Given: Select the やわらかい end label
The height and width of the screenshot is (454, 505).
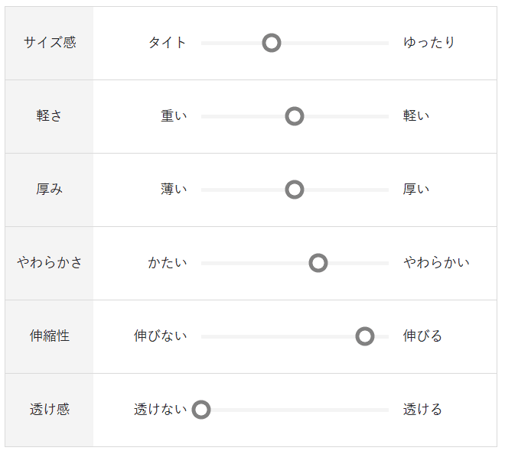Looking at the screenshot, I should point(436,263).
